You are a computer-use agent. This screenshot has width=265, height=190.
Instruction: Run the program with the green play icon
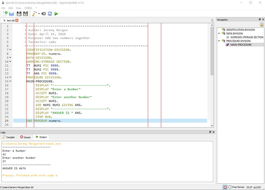coord(56,14)
